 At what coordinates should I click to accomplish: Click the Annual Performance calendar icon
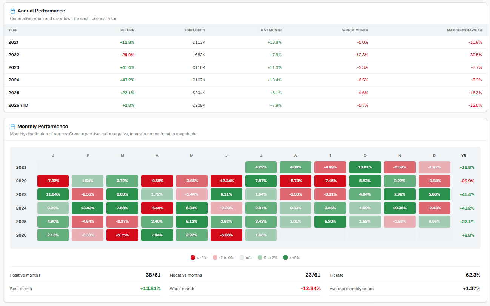pos(13,11)
